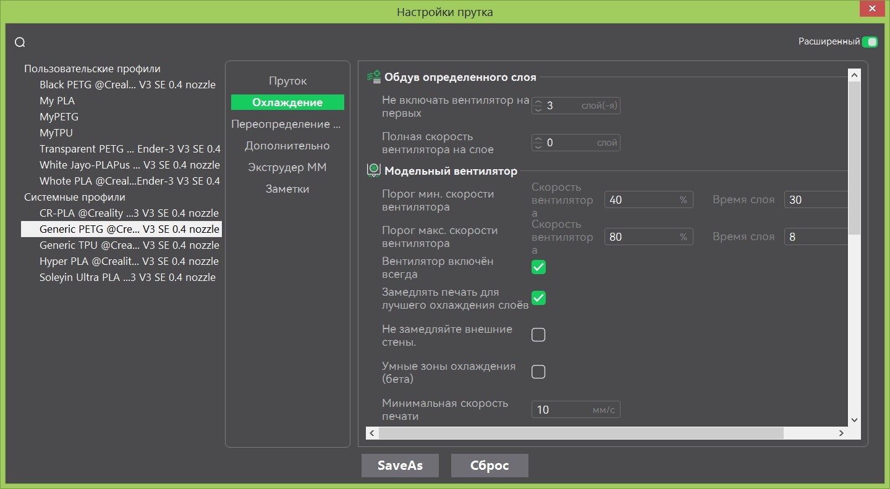Toggle the 'Расширенный' advanced mode switch

870,42
